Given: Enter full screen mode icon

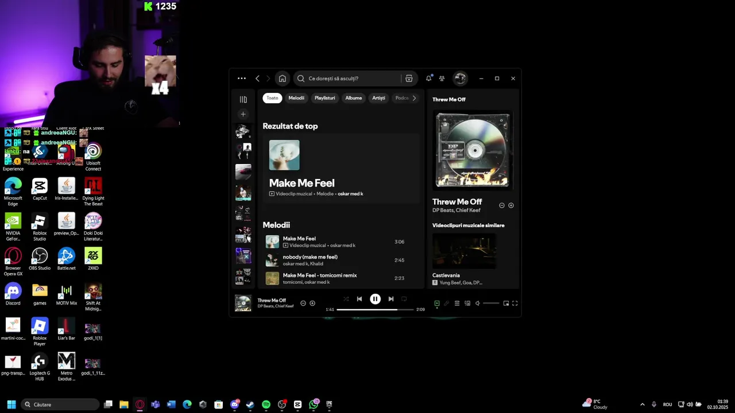Looking at the screenshot, I should [515, 303].
